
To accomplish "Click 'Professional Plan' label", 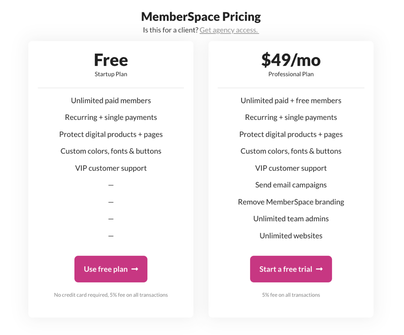I will click(x=291, y=74).
